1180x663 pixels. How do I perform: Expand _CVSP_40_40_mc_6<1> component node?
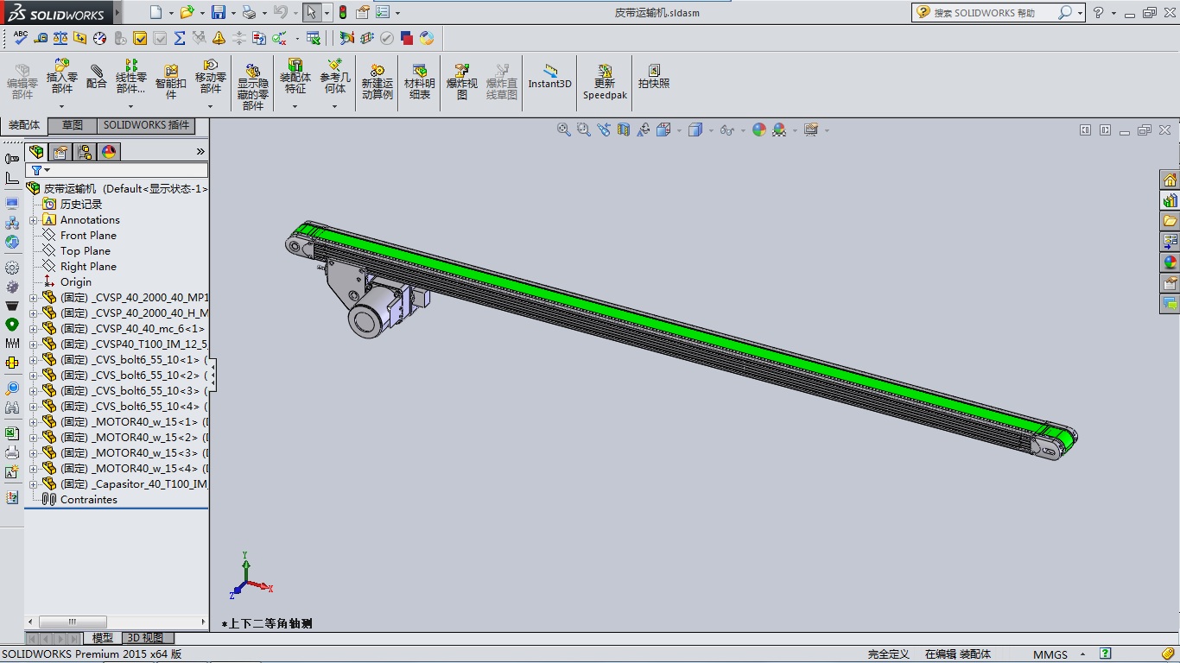(x=34, y=329)
